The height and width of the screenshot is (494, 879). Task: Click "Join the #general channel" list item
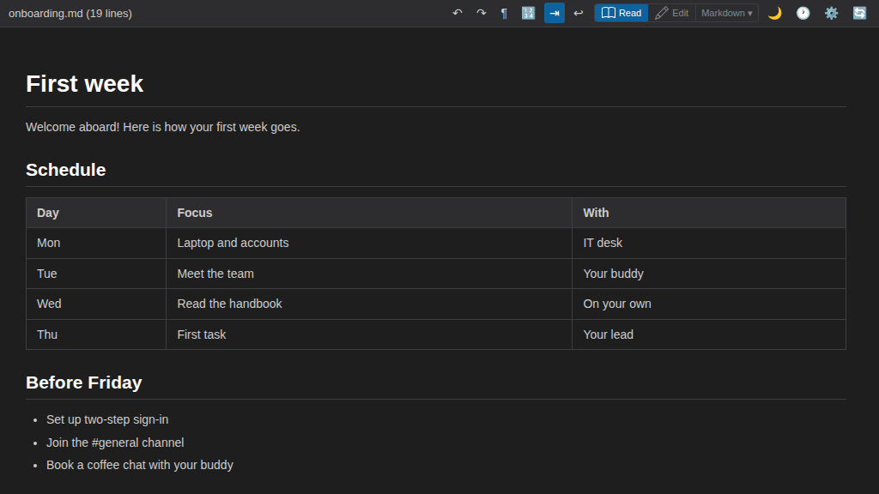tap(115, 443)
